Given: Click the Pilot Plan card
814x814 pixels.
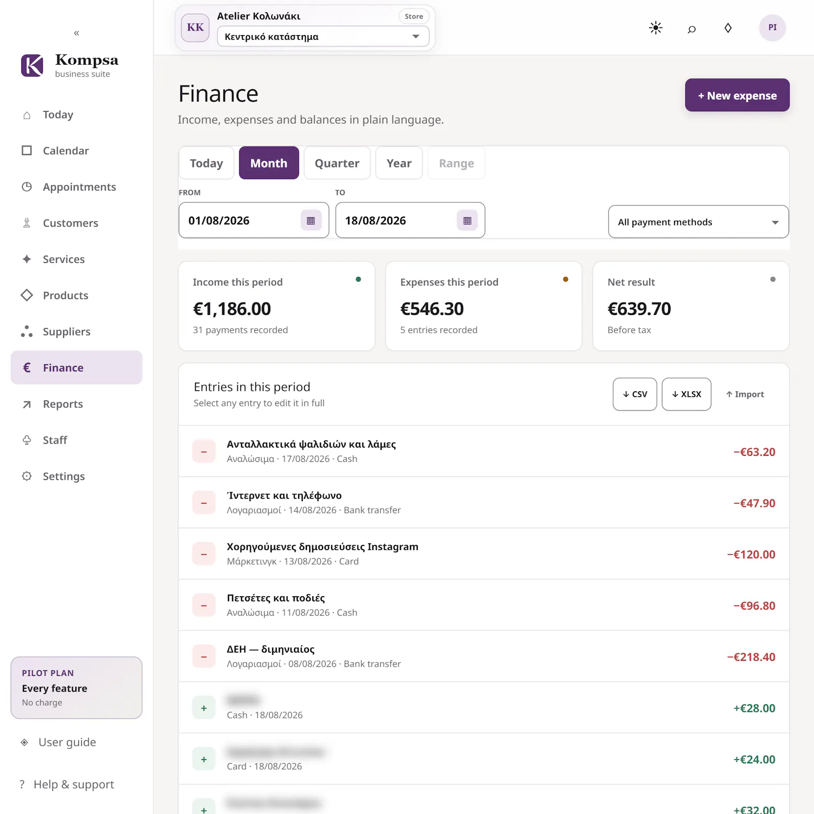Looking at the screenshot, I should tap(76, 688).
